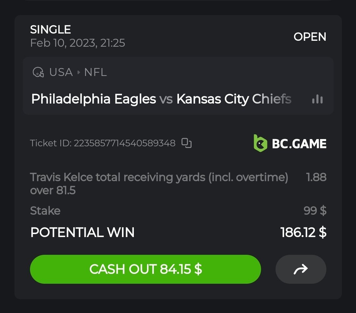
Task: Click the OPEN bet status label
Action: coord(310,37)
